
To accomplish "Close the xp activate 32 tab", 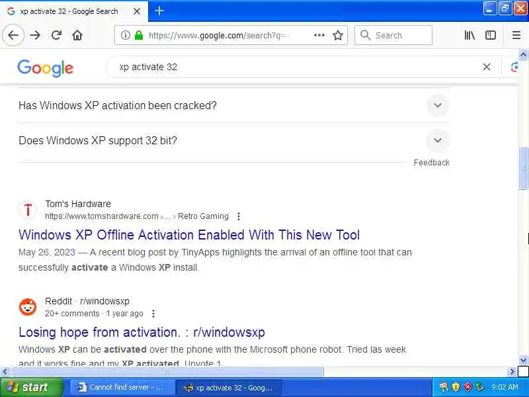I will (x=137, y=11).
